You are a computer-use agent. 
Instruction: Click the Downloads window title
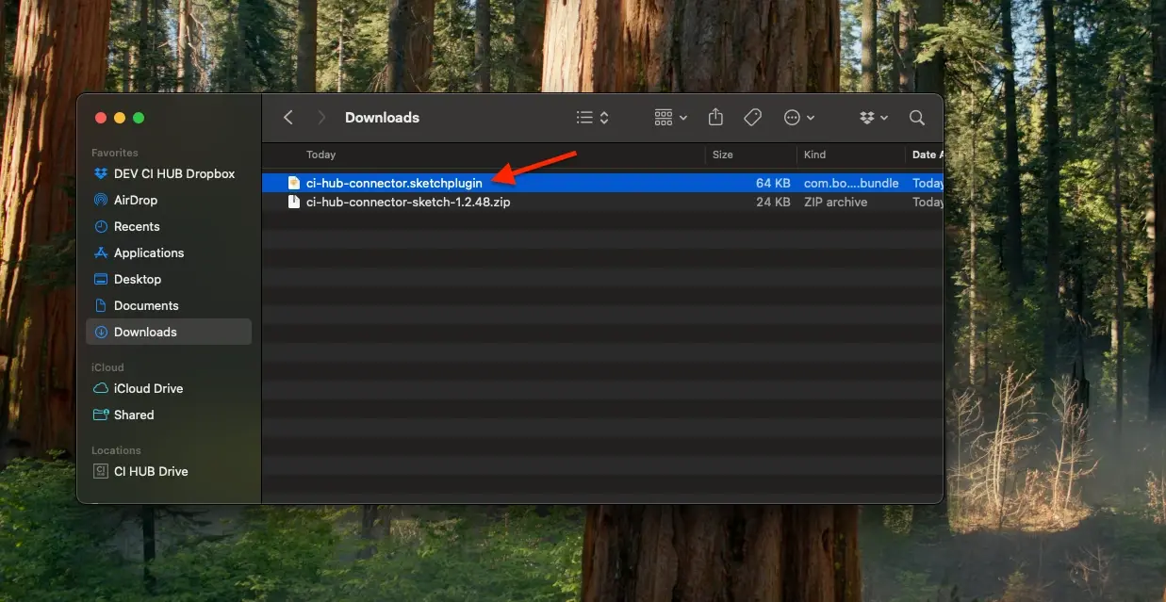pyautogui.click(x=382, y=118)
